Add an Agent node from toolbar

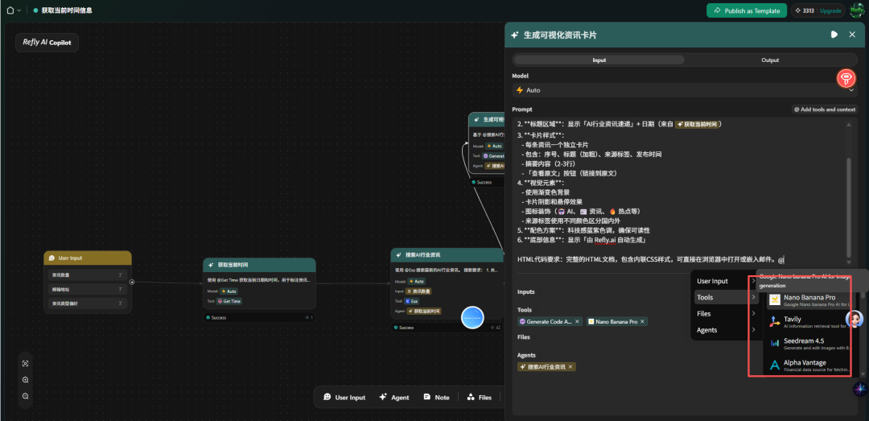pyautogui.click(x=394, y=397)
